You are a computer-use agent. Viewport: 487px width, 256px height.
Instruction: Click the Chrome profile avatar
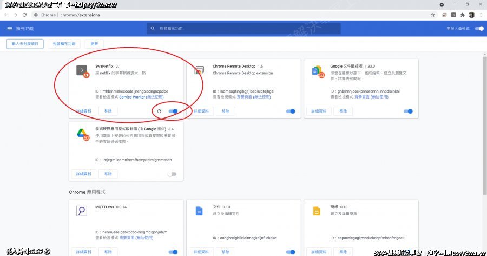point(471,15)
